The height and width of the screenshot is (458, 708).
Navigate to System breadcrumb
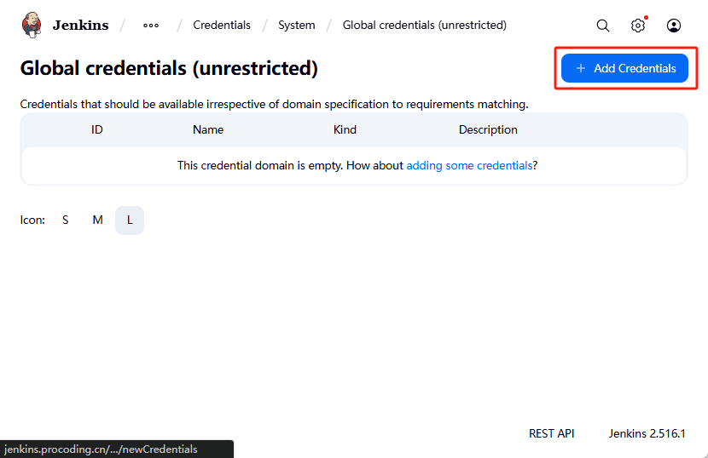[296, 26]
